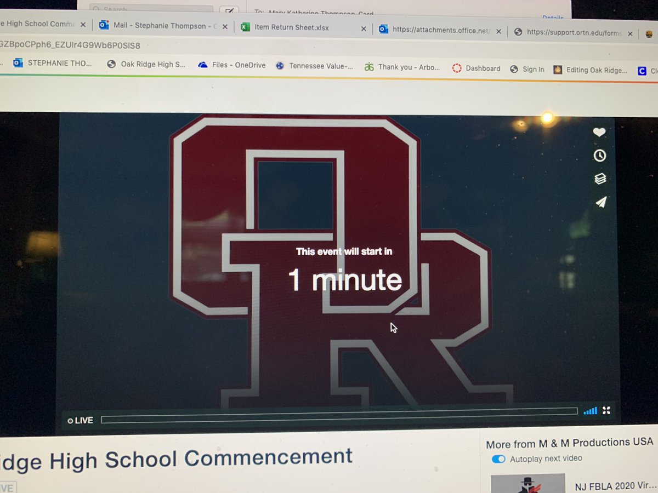Click Details link in the background Mail window

click(x=553, y=18)
